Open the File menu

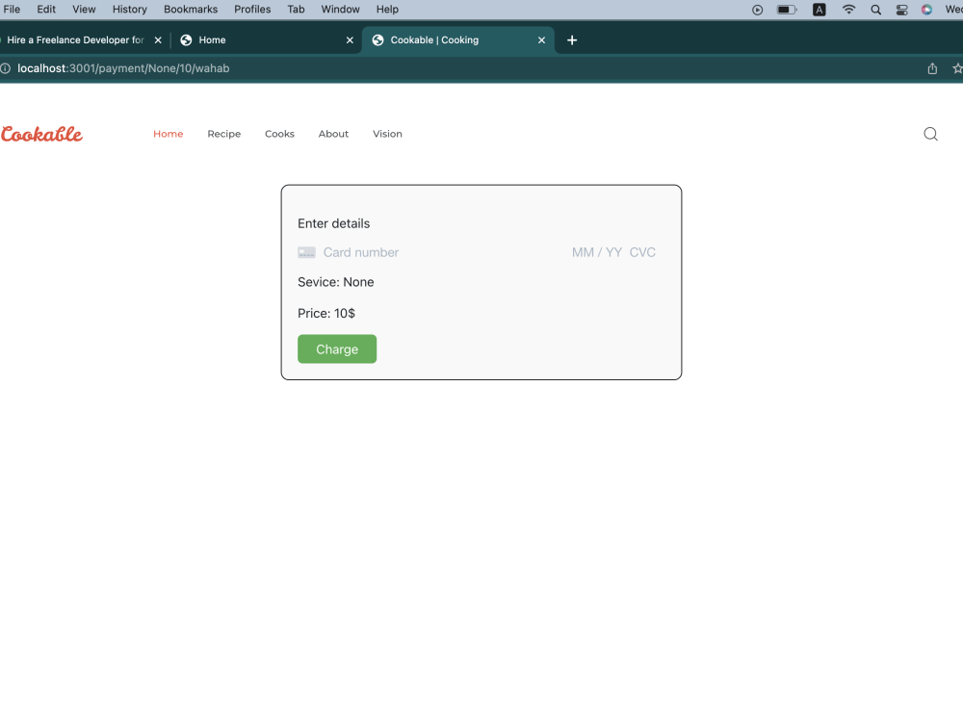tap(12, 10)
